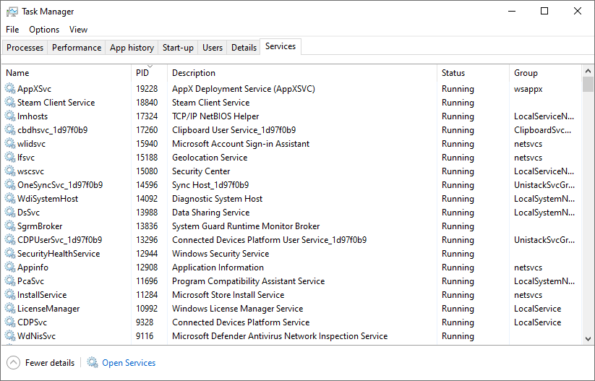Click the DsSvc service icon
The width and height of the screenshot is (595, 381).
pyautogui.click(x=10, y=212)
